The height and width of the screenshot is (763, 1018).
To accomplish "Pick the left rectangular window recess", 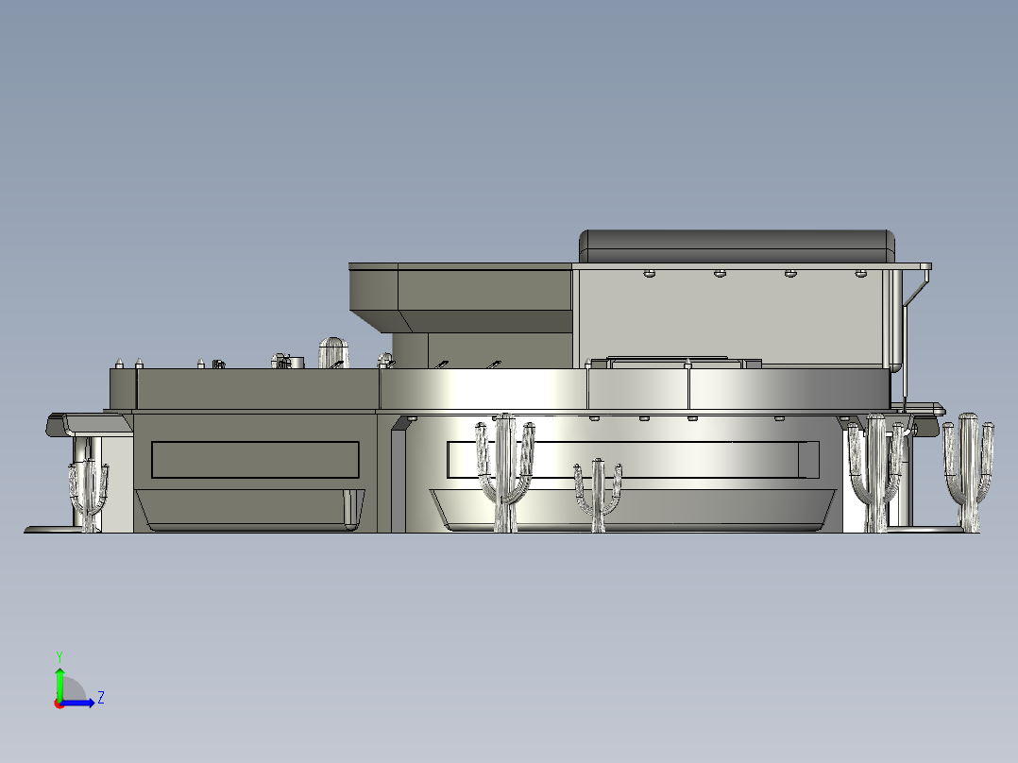I will point(255,460).
